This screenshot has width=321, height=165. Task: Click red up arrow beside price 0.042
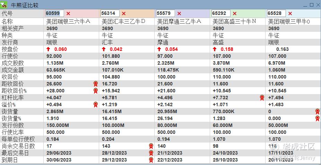click(104, 49)
